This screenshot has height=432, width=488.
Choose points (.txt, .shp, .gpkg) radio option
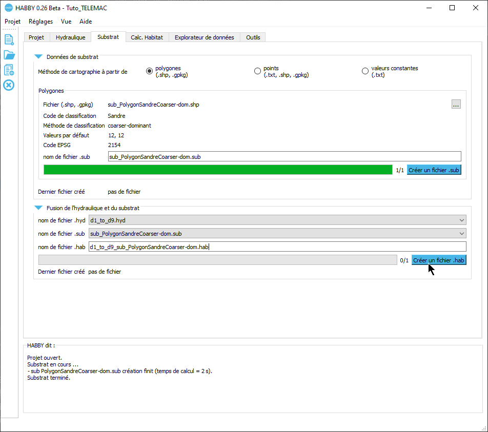(257, 71)
